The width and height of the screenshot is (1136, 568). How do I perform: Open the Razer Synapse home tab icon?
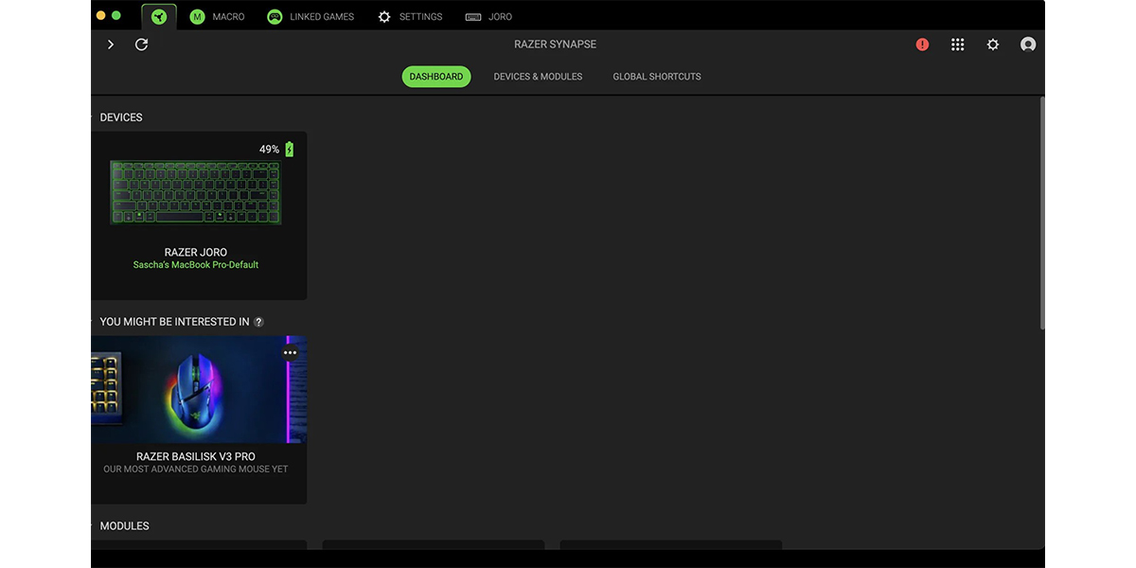159,16
